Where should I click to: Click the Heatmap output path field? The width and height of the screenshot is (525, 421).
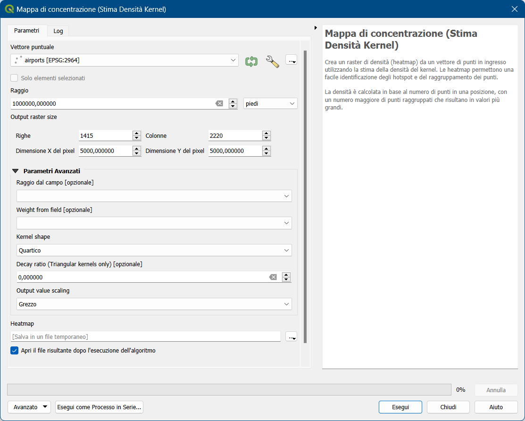click(146, 337)
